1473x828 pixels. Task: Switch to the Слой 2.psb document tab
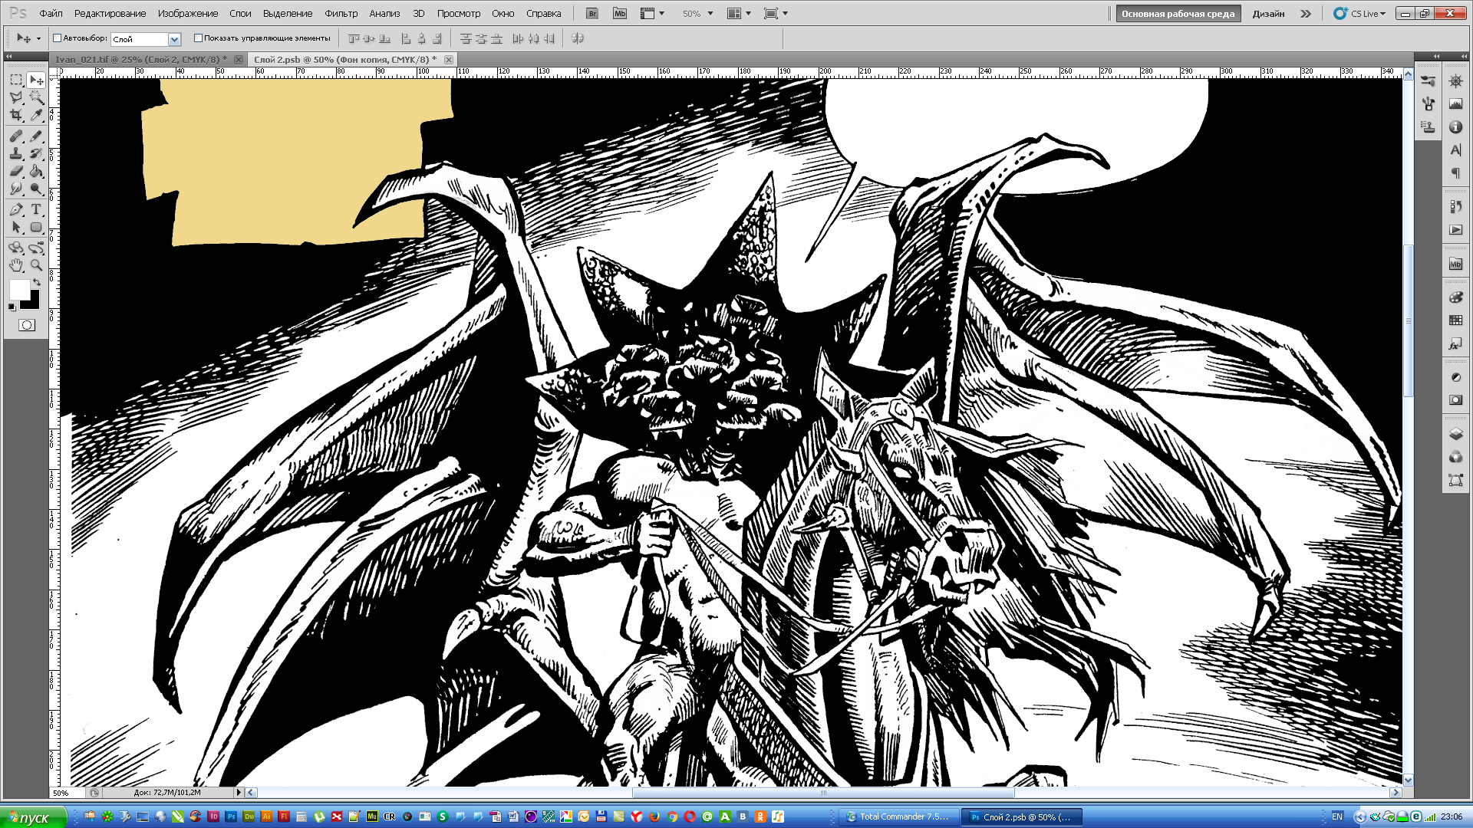(351, 59)
